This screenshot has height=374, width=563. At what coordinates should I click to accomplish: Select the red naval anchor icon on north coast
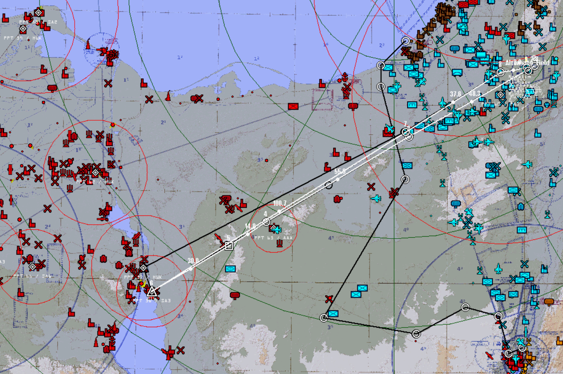(x=345, y=77)
